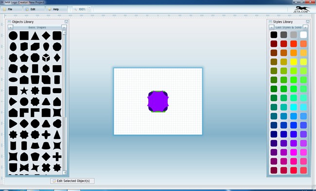Select the thin sharp plus sign shape
Image resolution: width=316 pixels, height=191 pixels.
coord(57,157)
